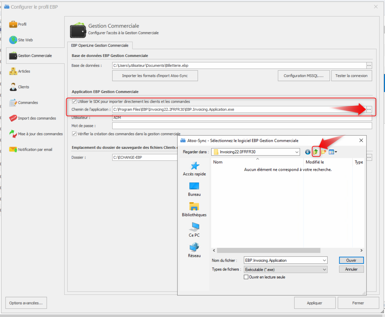Expand the 'Nom du fichier' combo box arrow

click(324, 260)
